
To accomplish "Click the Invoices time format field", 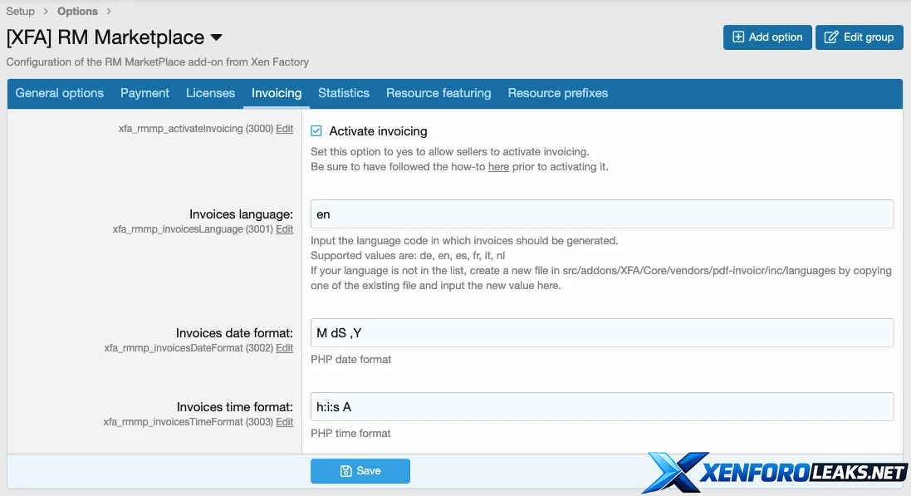I will click(x=602, y=407).
